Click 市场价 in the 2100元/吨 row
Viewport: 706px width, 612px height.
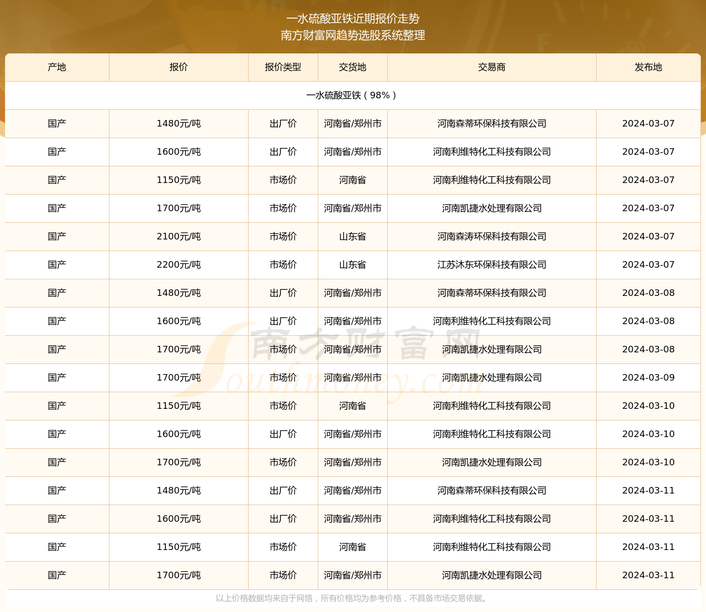click(x=283, y=236)
